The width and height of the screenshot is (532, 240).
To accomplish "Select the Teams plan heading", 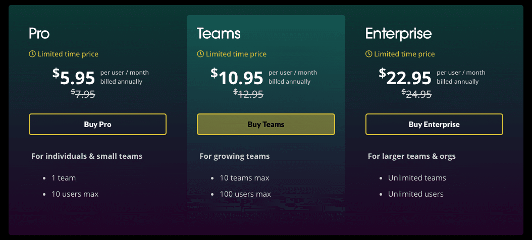I will pyautogui.click(x=219, y=34).
